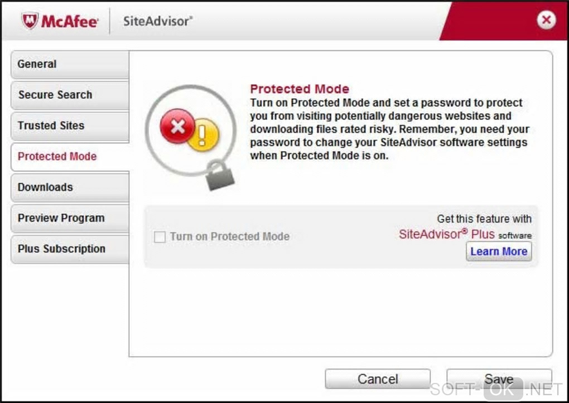Save the SiteAdvisor settings
This screenshot has height=403, width=569.
tap(499, 379)
